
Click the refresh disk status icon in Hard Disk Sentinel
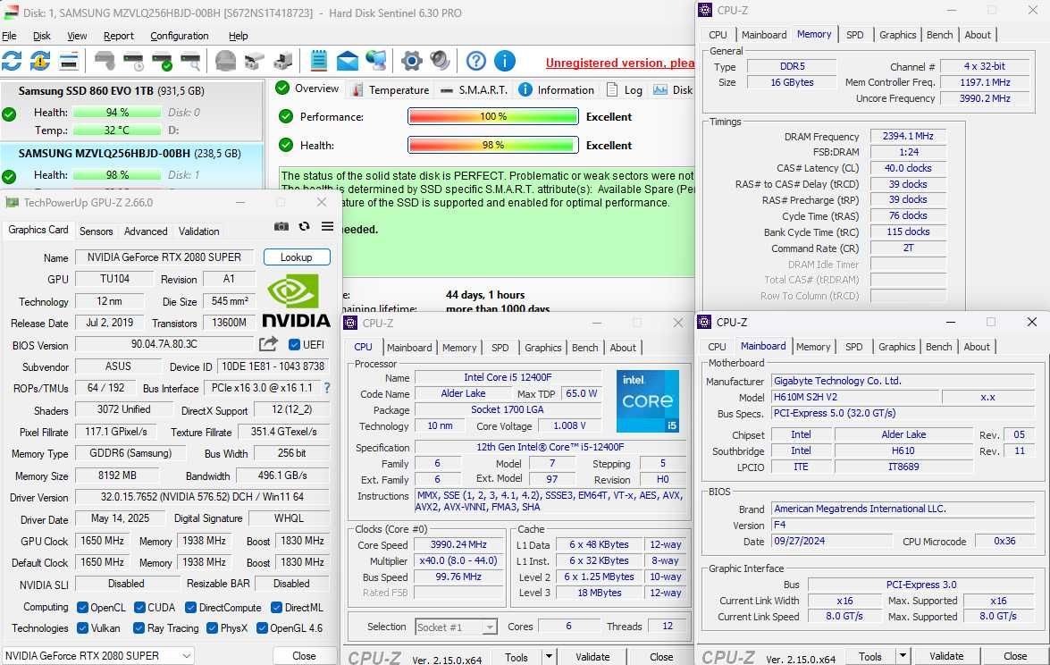12,61
